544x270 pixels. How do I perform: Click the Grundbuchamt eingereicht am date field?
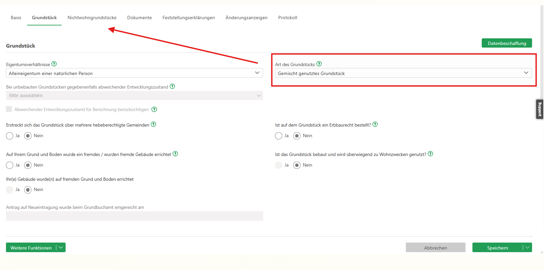pyautogui.click(x=134, y=216)
